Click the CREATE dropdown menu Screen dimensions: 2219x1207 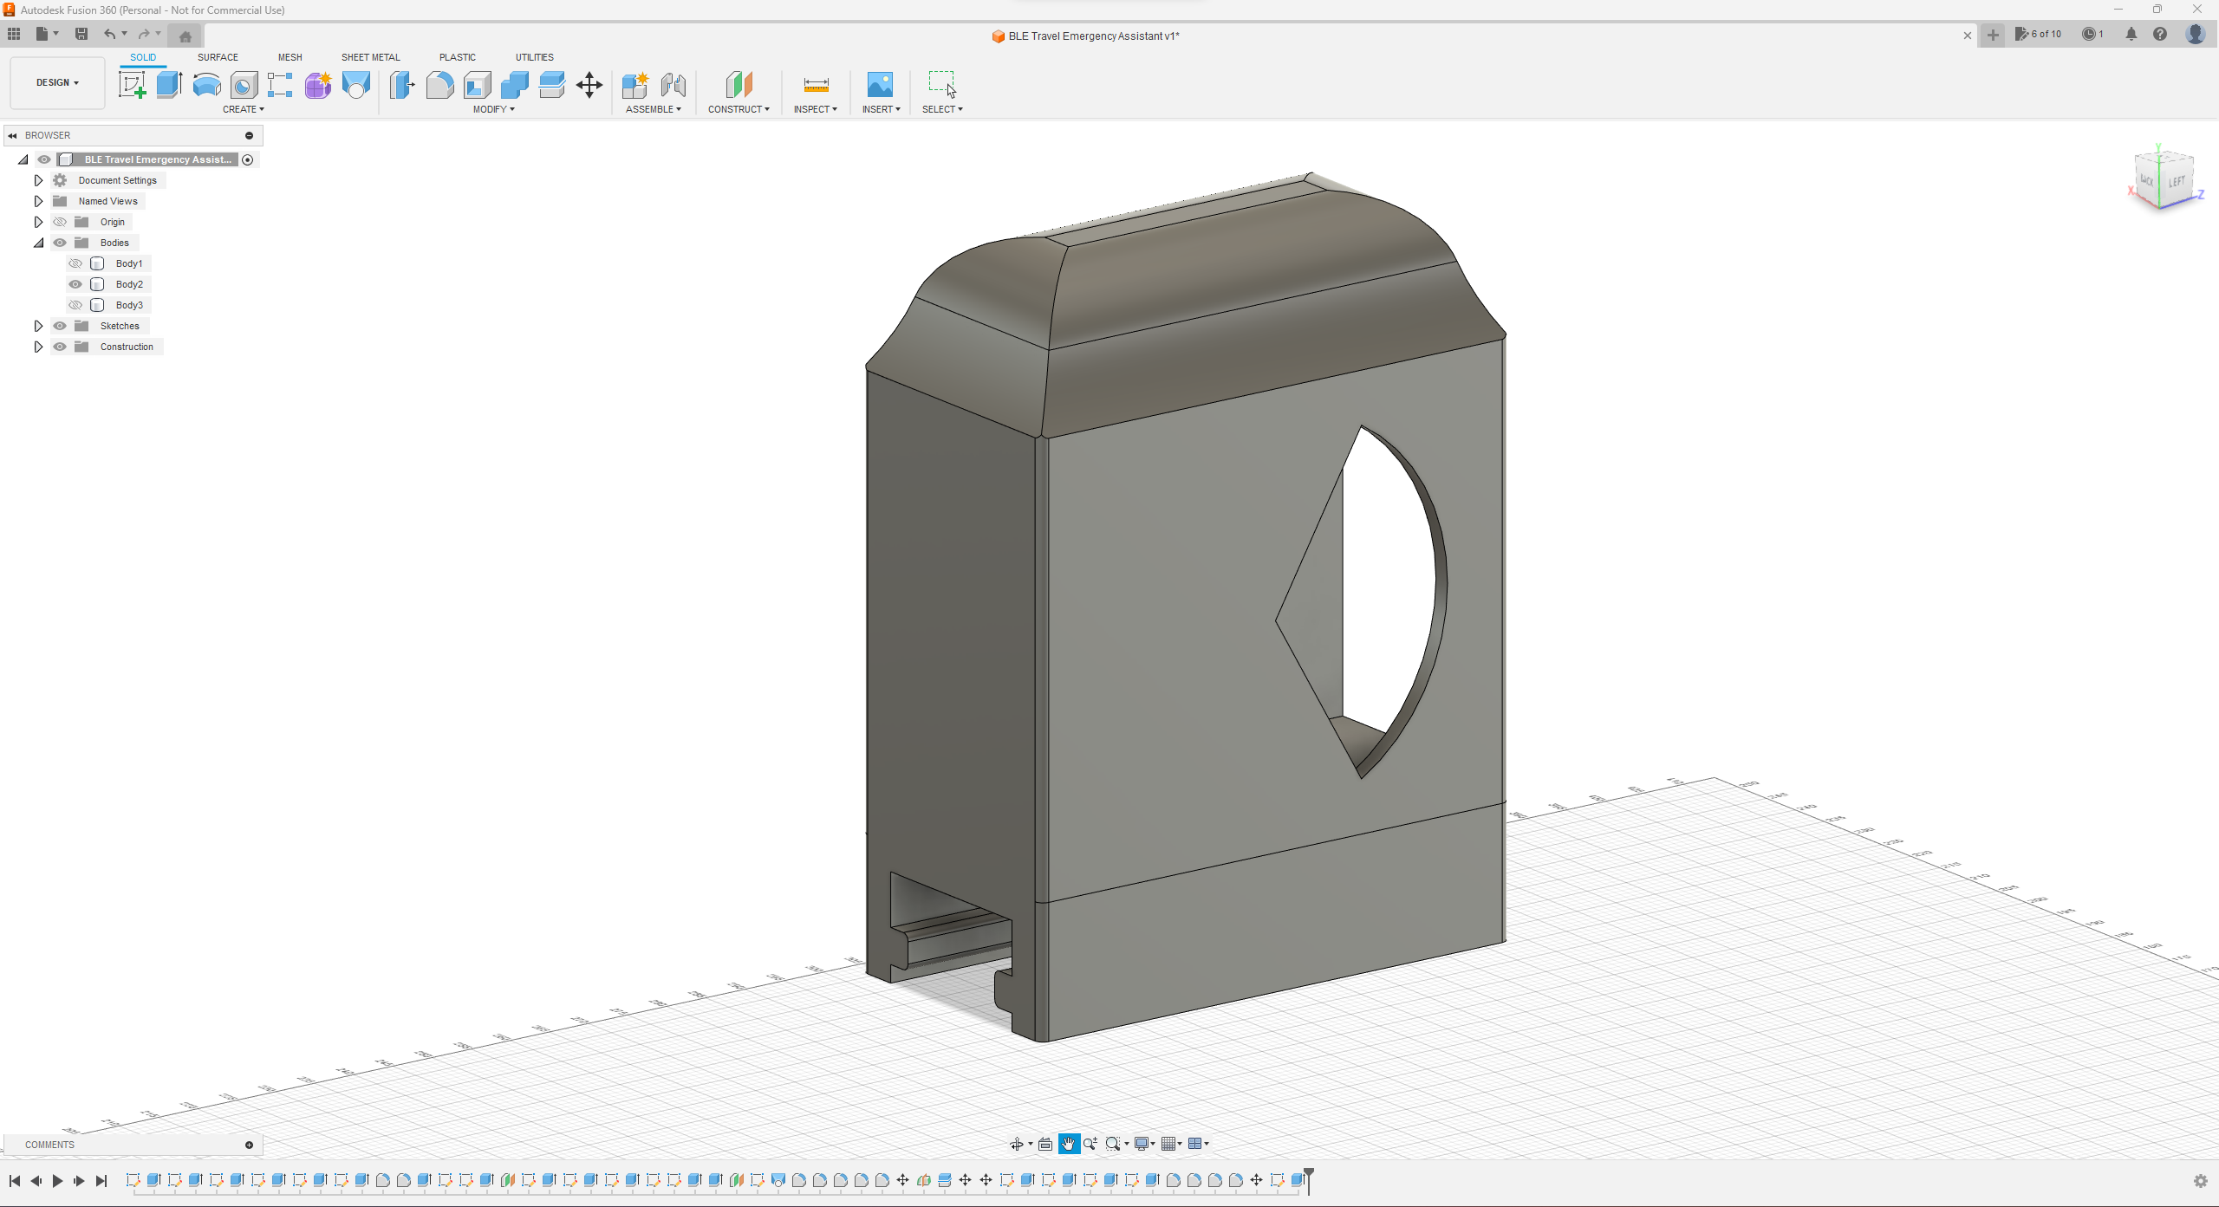[241, 108]
